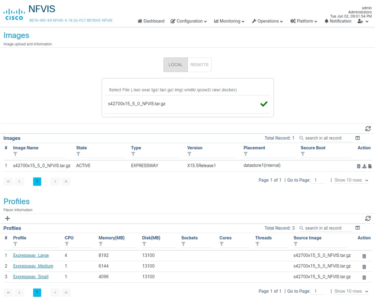Delete the Expressway_Large profile
Image resolution: width=375 pixels, height=301 pixels.
pyautogui.click(x=364, y=256)
